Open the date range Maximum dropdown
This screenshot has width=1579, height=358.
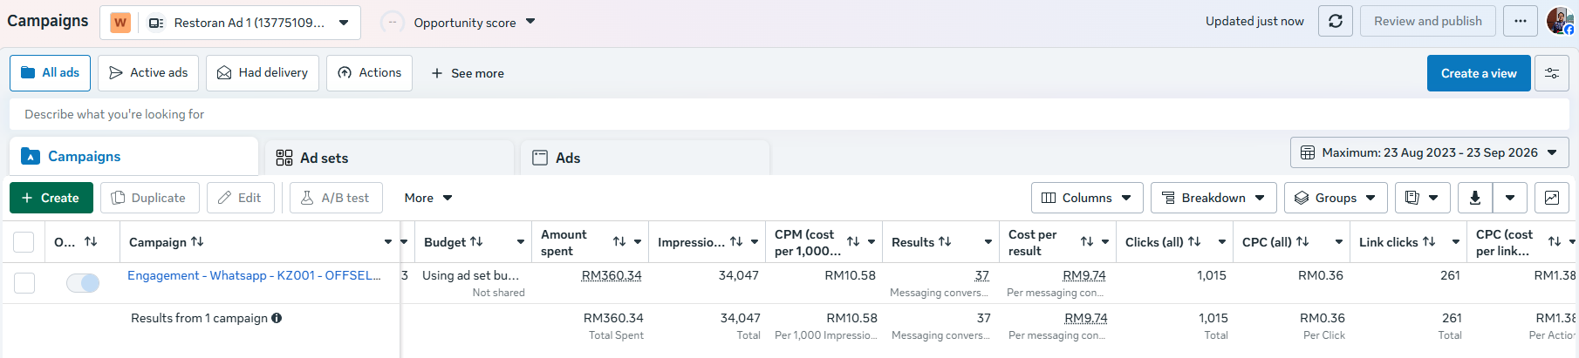click(1429, 152)
